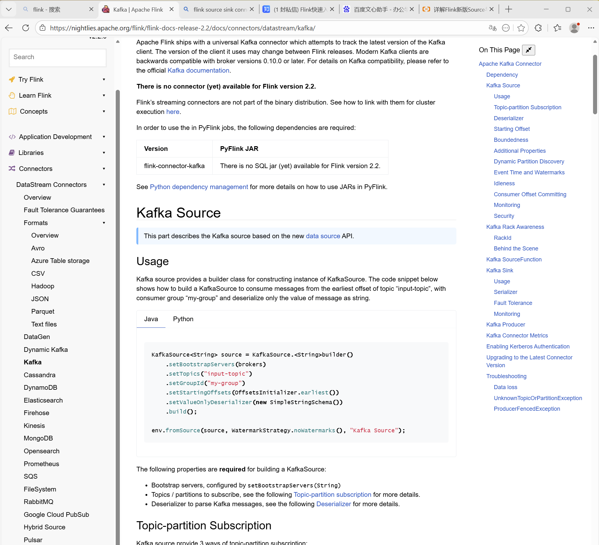Follow Topic-partition subscription link in list
Screen dimensions: 599x545
332,495
